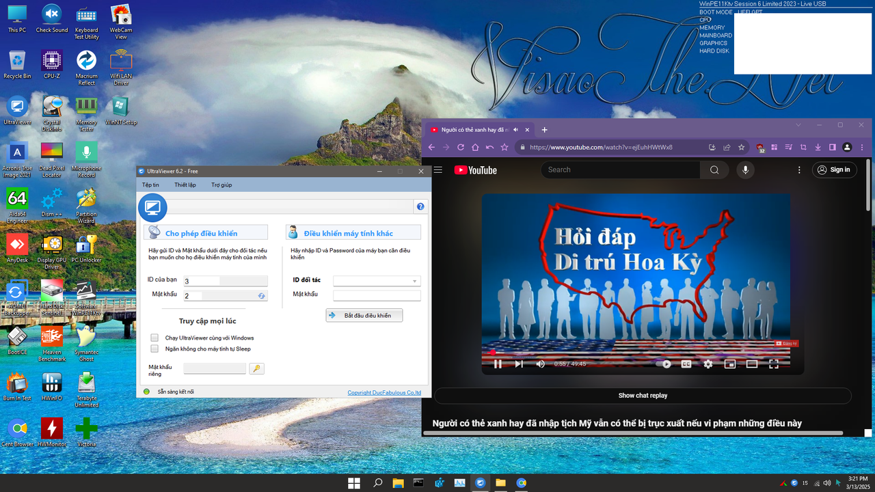Open the Thiết lập menu in UltraViewer
Image resolution: width=875 pixels, height=492 pixels.
click(x=185, y=184)
